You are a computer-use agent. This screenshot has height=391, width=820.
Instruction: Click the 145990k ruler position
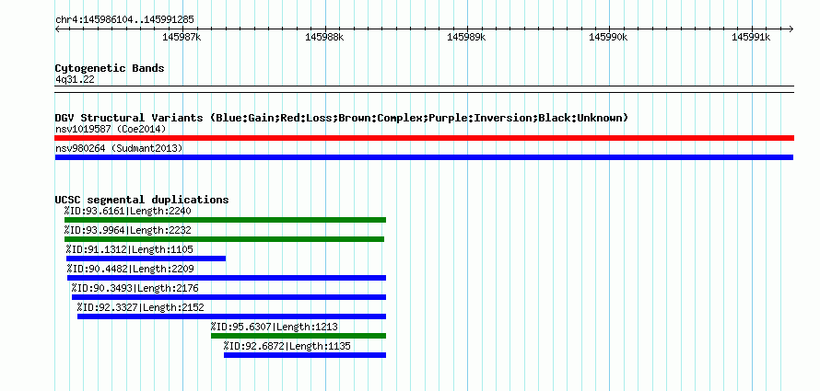[608, 37]
